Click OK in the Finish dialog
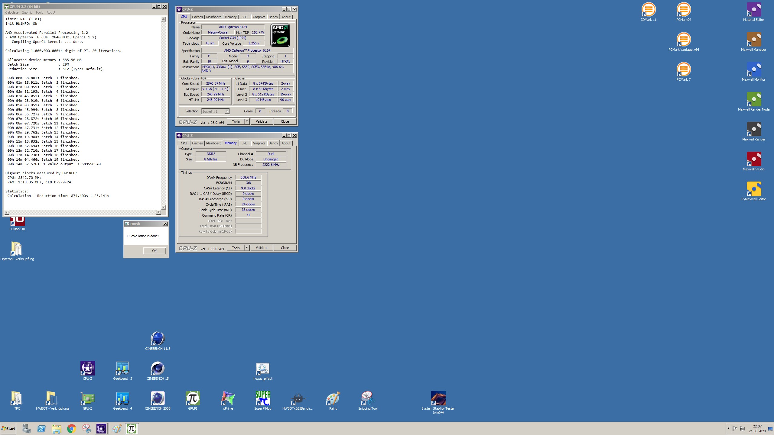The height and width of the screenshot is (435, 774). tap(154, 251)
